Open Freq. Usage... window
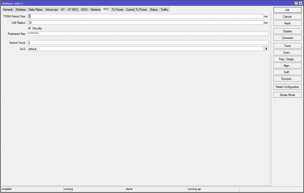 (x=287, y=59)
